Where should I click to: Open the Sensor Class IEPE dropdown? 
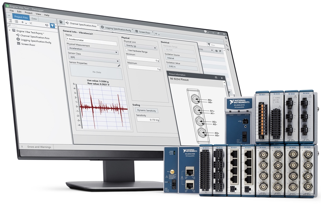point(93,57)
